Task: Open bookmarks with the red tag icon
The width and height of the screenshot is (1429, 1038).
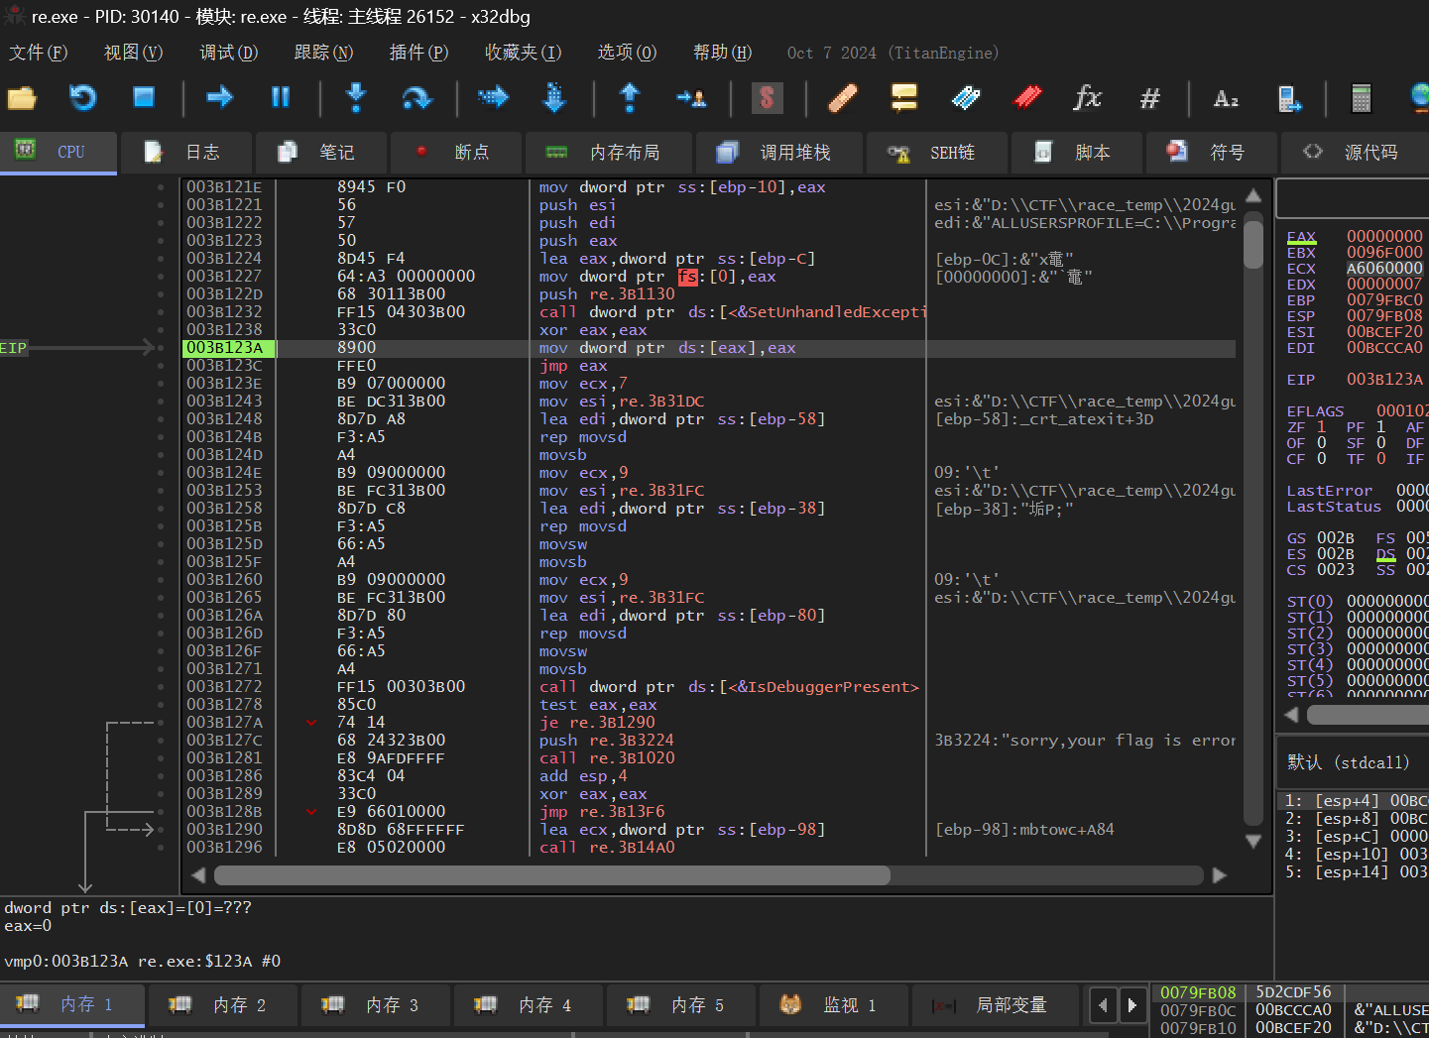Action: pos(1026,97)
